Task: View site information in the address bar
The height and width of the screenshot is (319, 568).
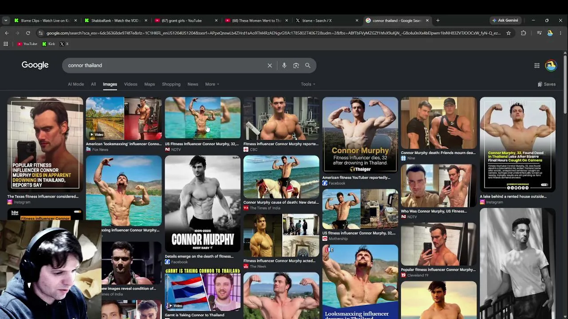Action: tap(41, 33)
